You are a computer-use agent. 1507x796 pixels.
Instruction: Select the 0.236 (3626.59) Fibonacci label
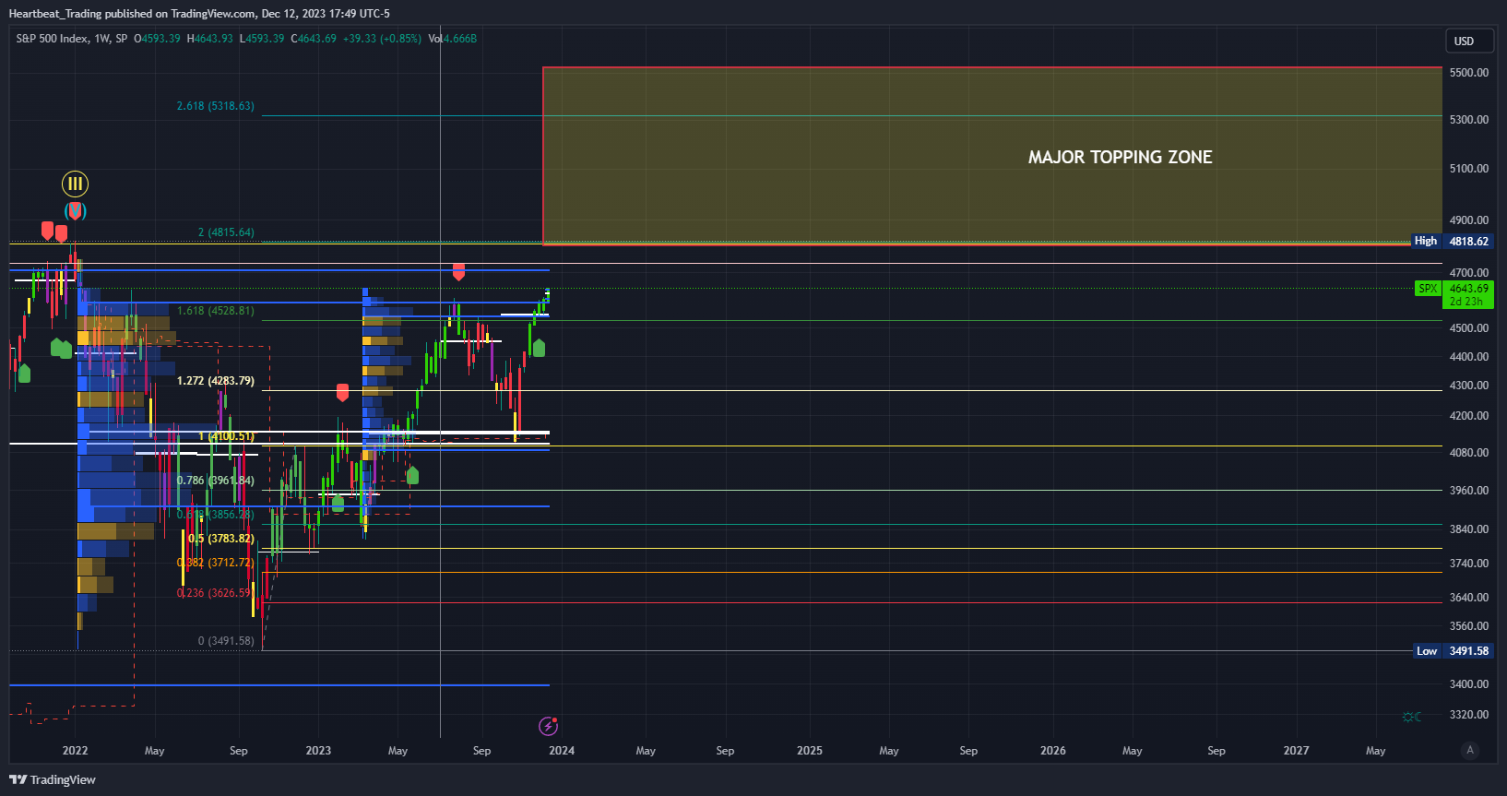point(216,593)
